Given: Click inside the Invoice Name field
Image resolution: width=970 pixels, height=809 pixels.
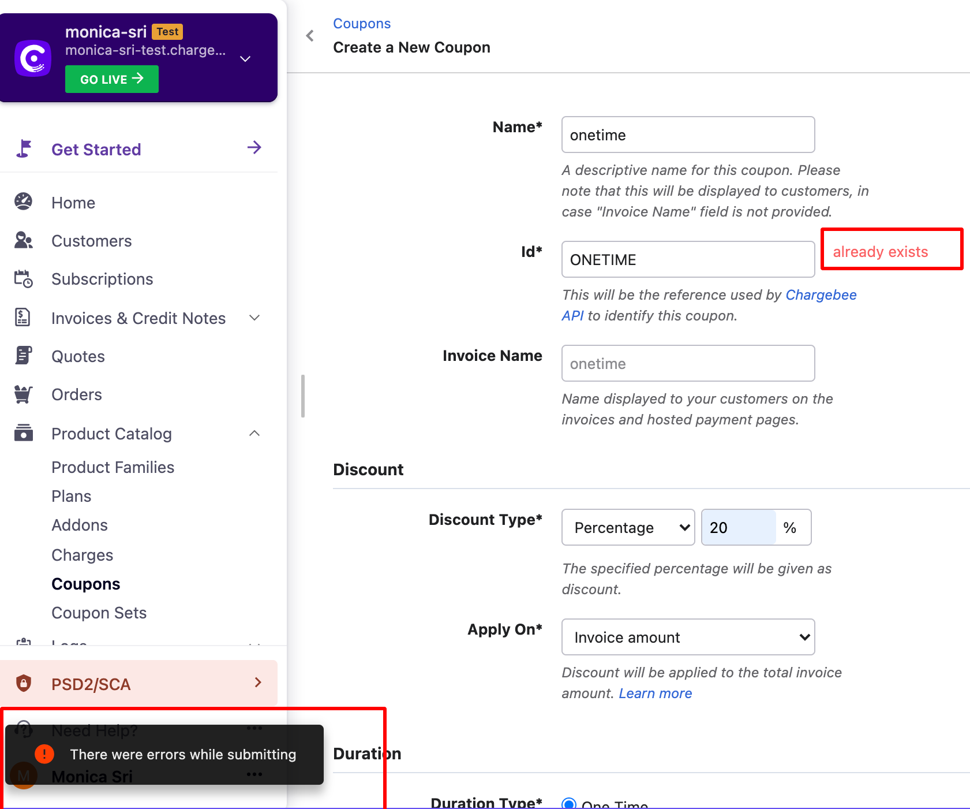Looking at the screenshot, I should tap(687, 363).
